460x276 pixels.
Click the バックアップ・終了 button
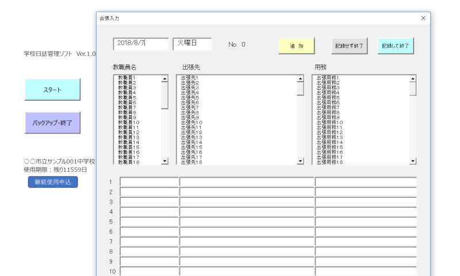pos(52,123)
